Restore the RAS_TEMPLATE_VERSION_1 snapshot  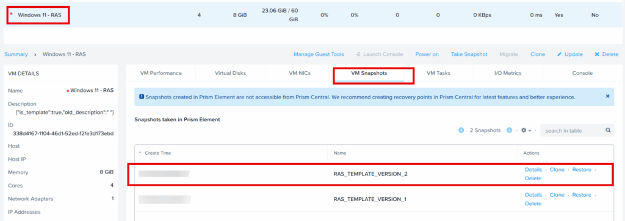[x=582, y=195]
